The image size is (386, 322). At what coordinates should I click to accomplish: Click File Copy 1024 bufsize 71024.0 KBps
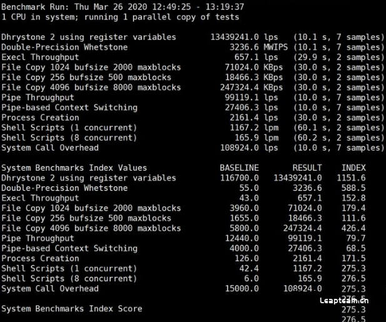pyautogui.click(x=241, y=68)
